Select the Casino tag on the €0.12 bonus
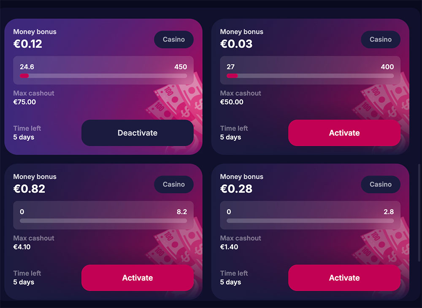 tap(173, 40)
